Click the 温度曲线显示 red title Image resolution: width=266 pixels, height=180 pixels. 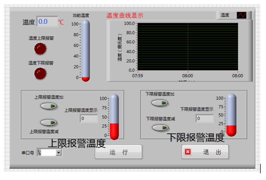(125, 15)
